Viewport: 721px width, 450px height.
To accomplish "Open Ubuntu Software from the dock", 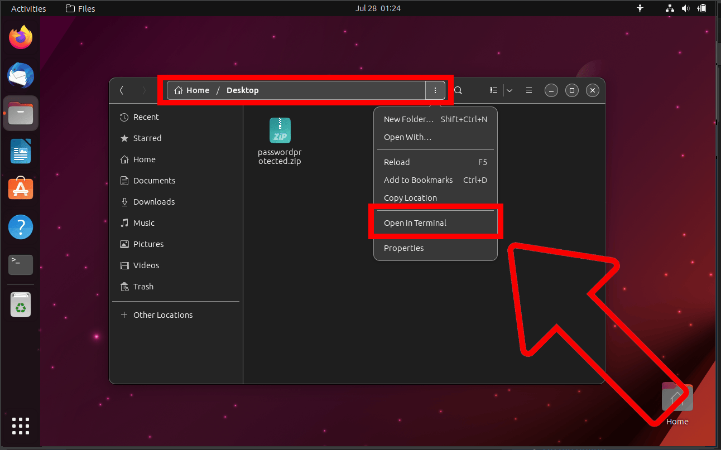I will pyautogui.click(x=20, y=188).
